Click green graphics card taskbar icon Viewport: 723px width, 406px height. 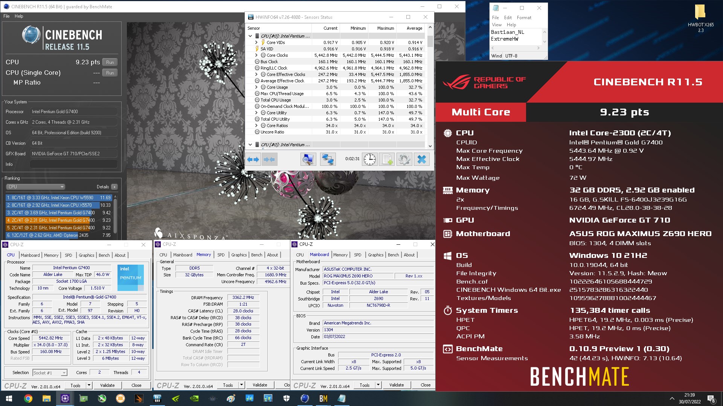(84, 398)
